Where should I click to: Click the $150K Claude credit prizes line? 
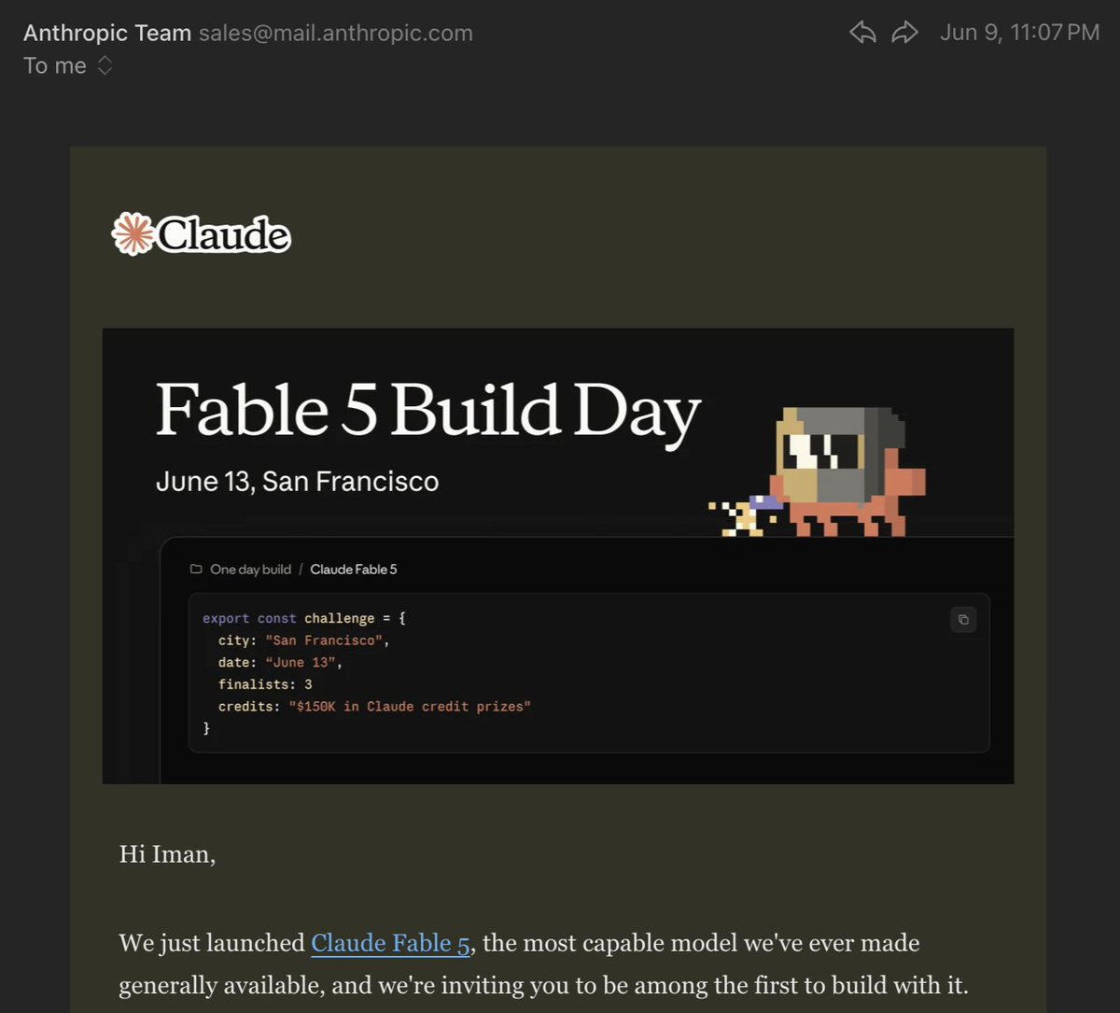click(374, 707)
